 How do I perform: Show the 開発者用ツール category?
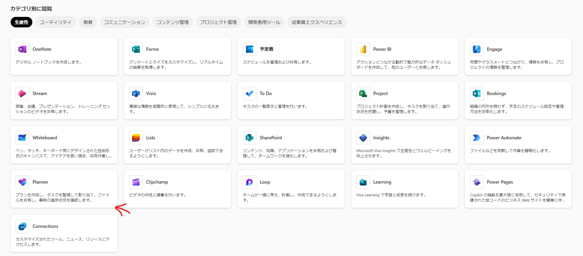[265, 22]
